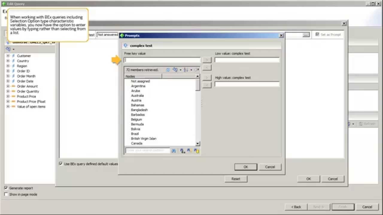Click the search option icon left of the rightmost icon
This screenshot has height=215, width=383.
(189, 151)
